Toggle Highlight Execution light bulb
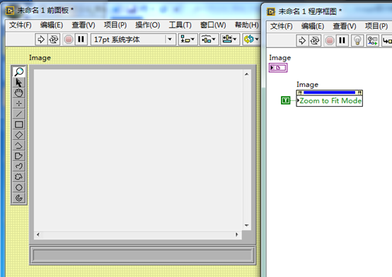This screenshot has width=392, height=277. click(x=357, y=40)
